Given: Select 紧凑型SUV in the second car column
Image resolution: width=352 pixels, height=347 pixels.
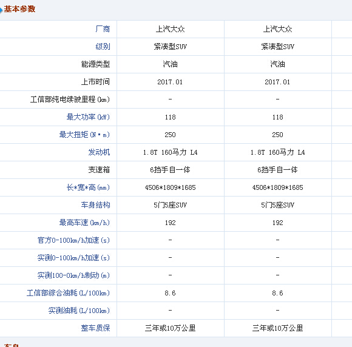Looking at the screenshot, I should pyautogui.click(x=277, y=47).
